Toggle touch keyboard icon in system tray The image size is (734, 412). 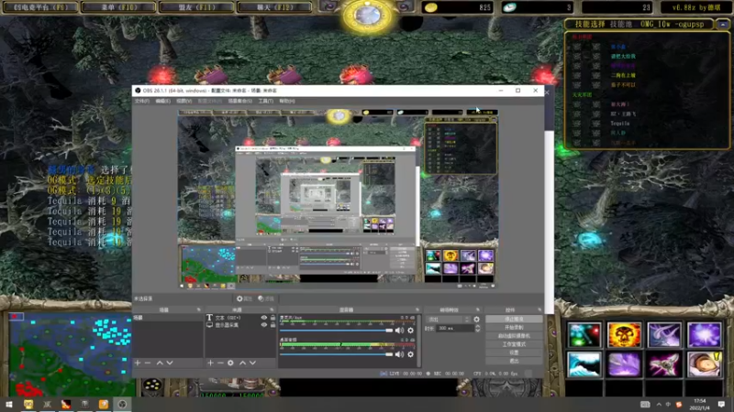[645, 405]
